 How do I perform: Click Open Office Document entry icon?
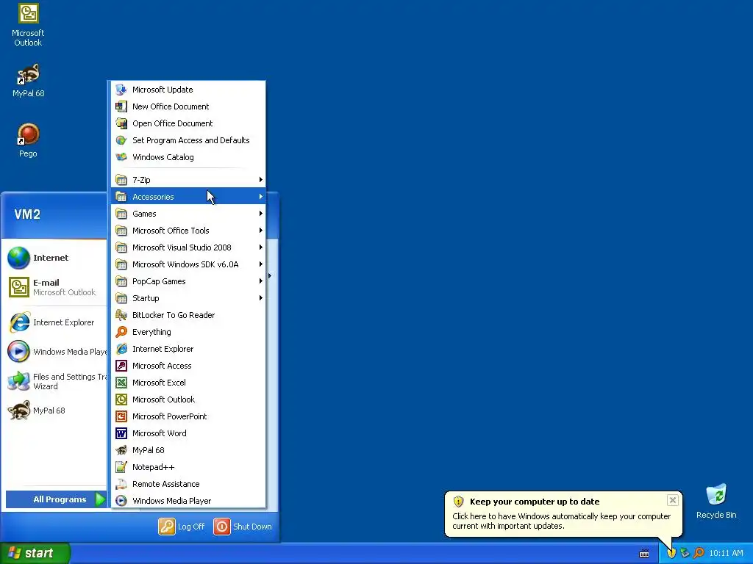(x=121, y=123)
